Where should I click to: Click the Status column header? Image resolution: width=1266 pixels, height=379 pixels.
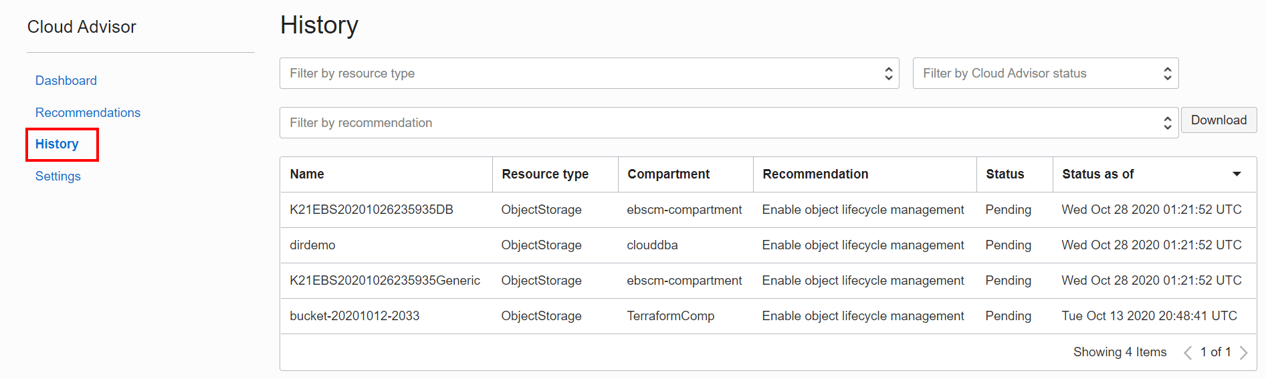click(1005, 174)
